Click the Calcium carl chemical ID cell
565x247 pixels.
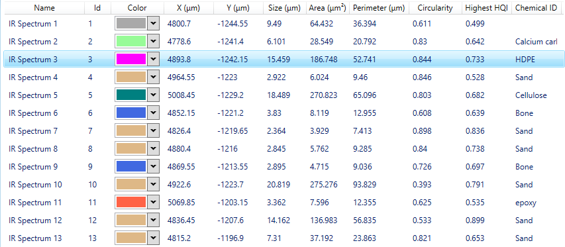tap(537, 42)
